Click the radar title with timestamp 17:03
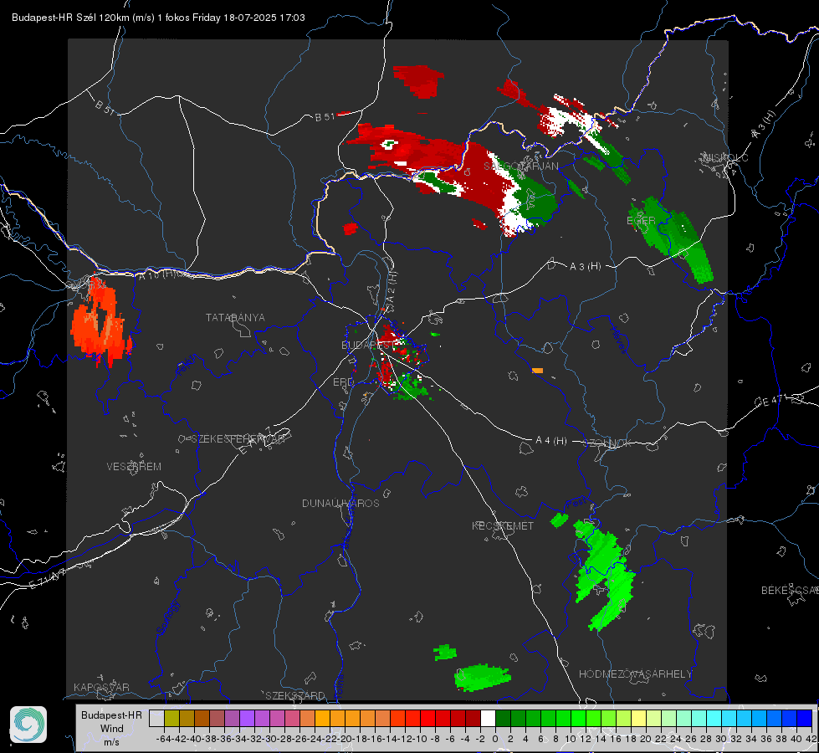 point(158,18)
